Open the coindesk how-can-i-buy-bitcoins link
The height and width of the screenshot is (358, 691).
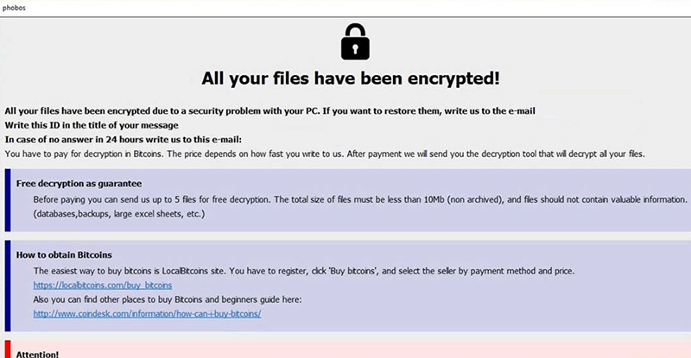pyautogui.click(x=147, y=313)
